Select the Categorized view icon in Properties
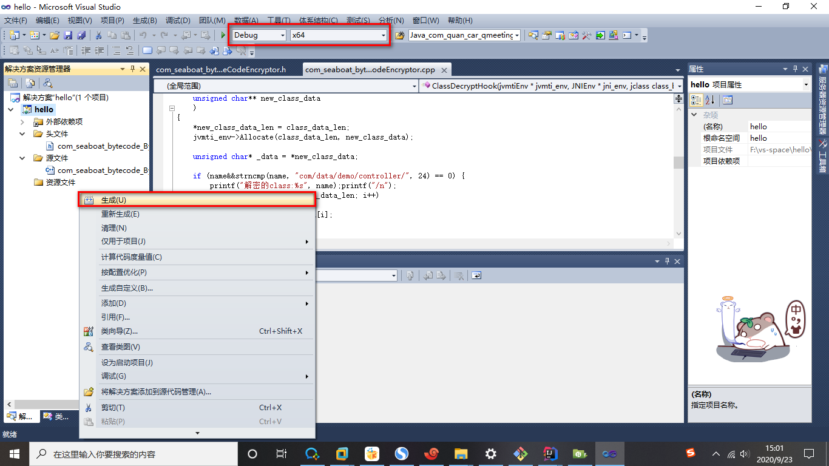The height and width of the screenshot is (466, 829). (x=695, y=100)
